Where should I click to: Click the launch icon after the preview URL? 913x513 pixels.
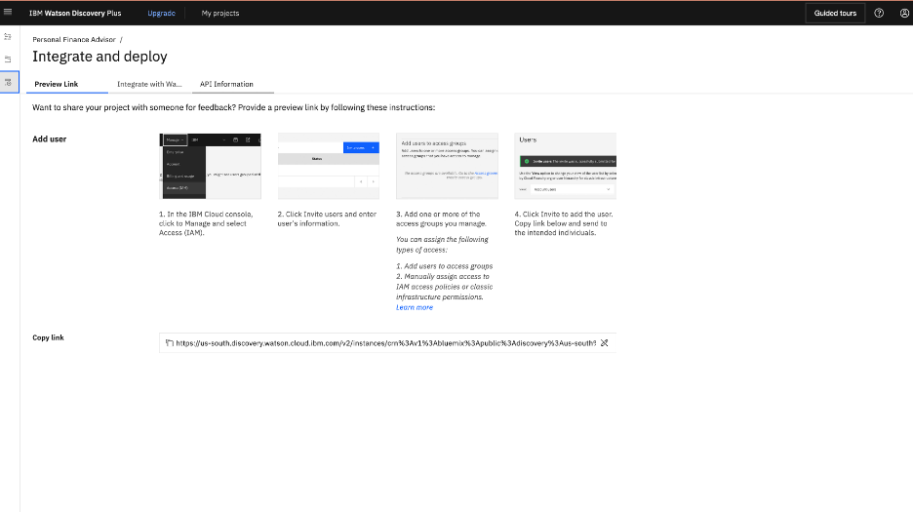coord(605,343)
